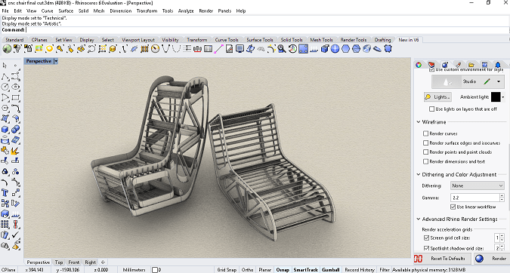Enable Use lights on layers that are off
This screenshot has height=273, width=510.
coord(431,109)
